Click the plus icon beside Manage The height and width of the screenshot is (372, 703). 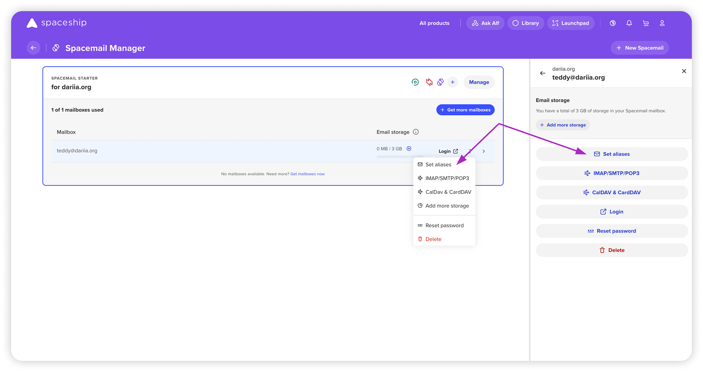[x=453, y=82]
